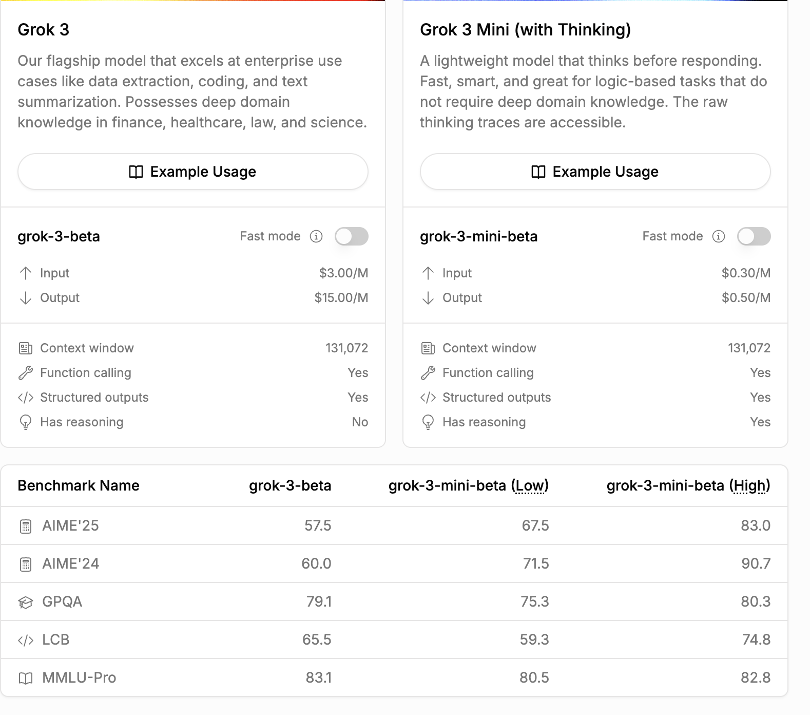Click the MMLU-Pro book icon

[25, 679]
